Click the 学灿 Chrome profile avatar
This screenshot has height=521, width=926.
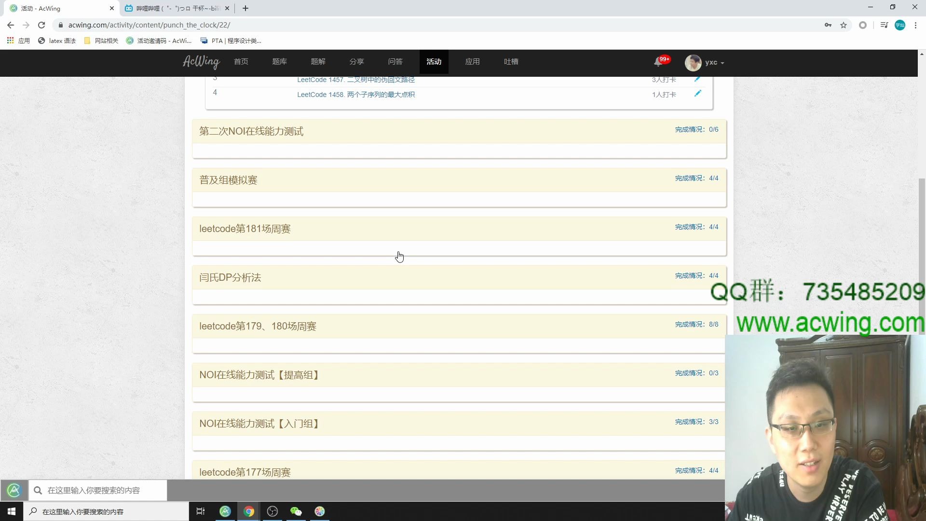coord(900,25)
